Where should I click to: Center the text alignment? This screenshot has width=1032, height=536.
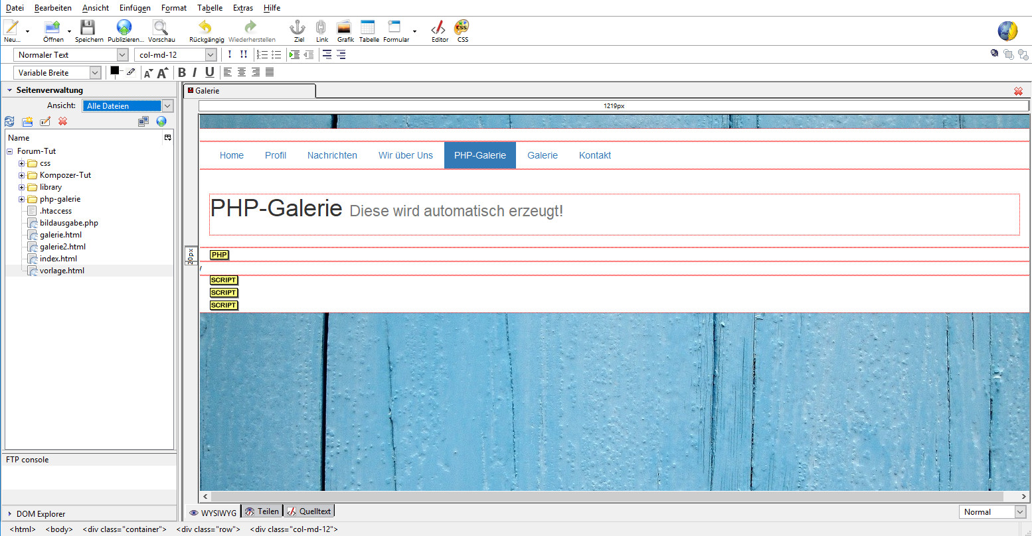(x=242, y=72)
